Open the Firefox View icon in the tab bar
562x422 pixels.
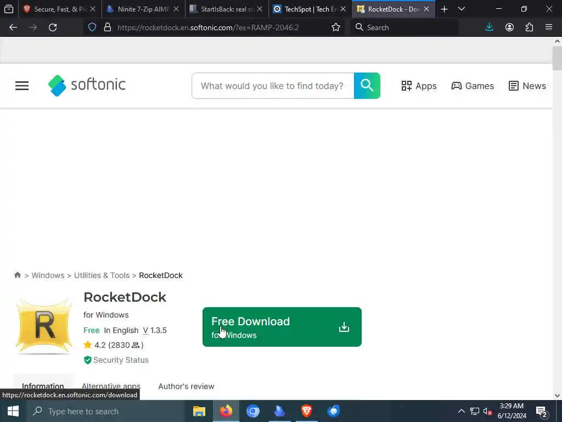click(9, 9)
